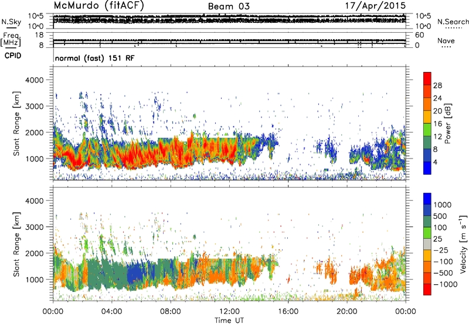This screenshot has width=469, height=324.
Task: Click the 'Beam 03' label
Action: pos(229,6)
